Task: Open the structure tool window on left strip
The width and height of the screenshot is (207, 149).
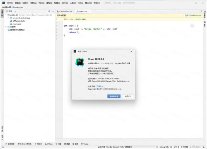Action: click(2, 137)
